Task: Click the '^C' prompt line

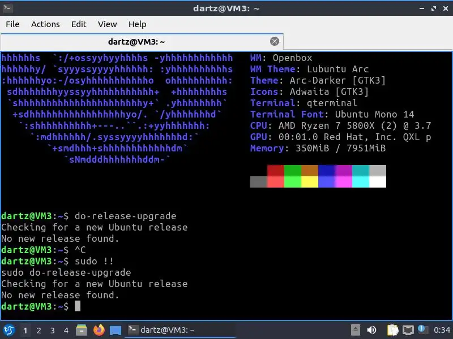Action: pyautogui.click(x=44, y=250)
